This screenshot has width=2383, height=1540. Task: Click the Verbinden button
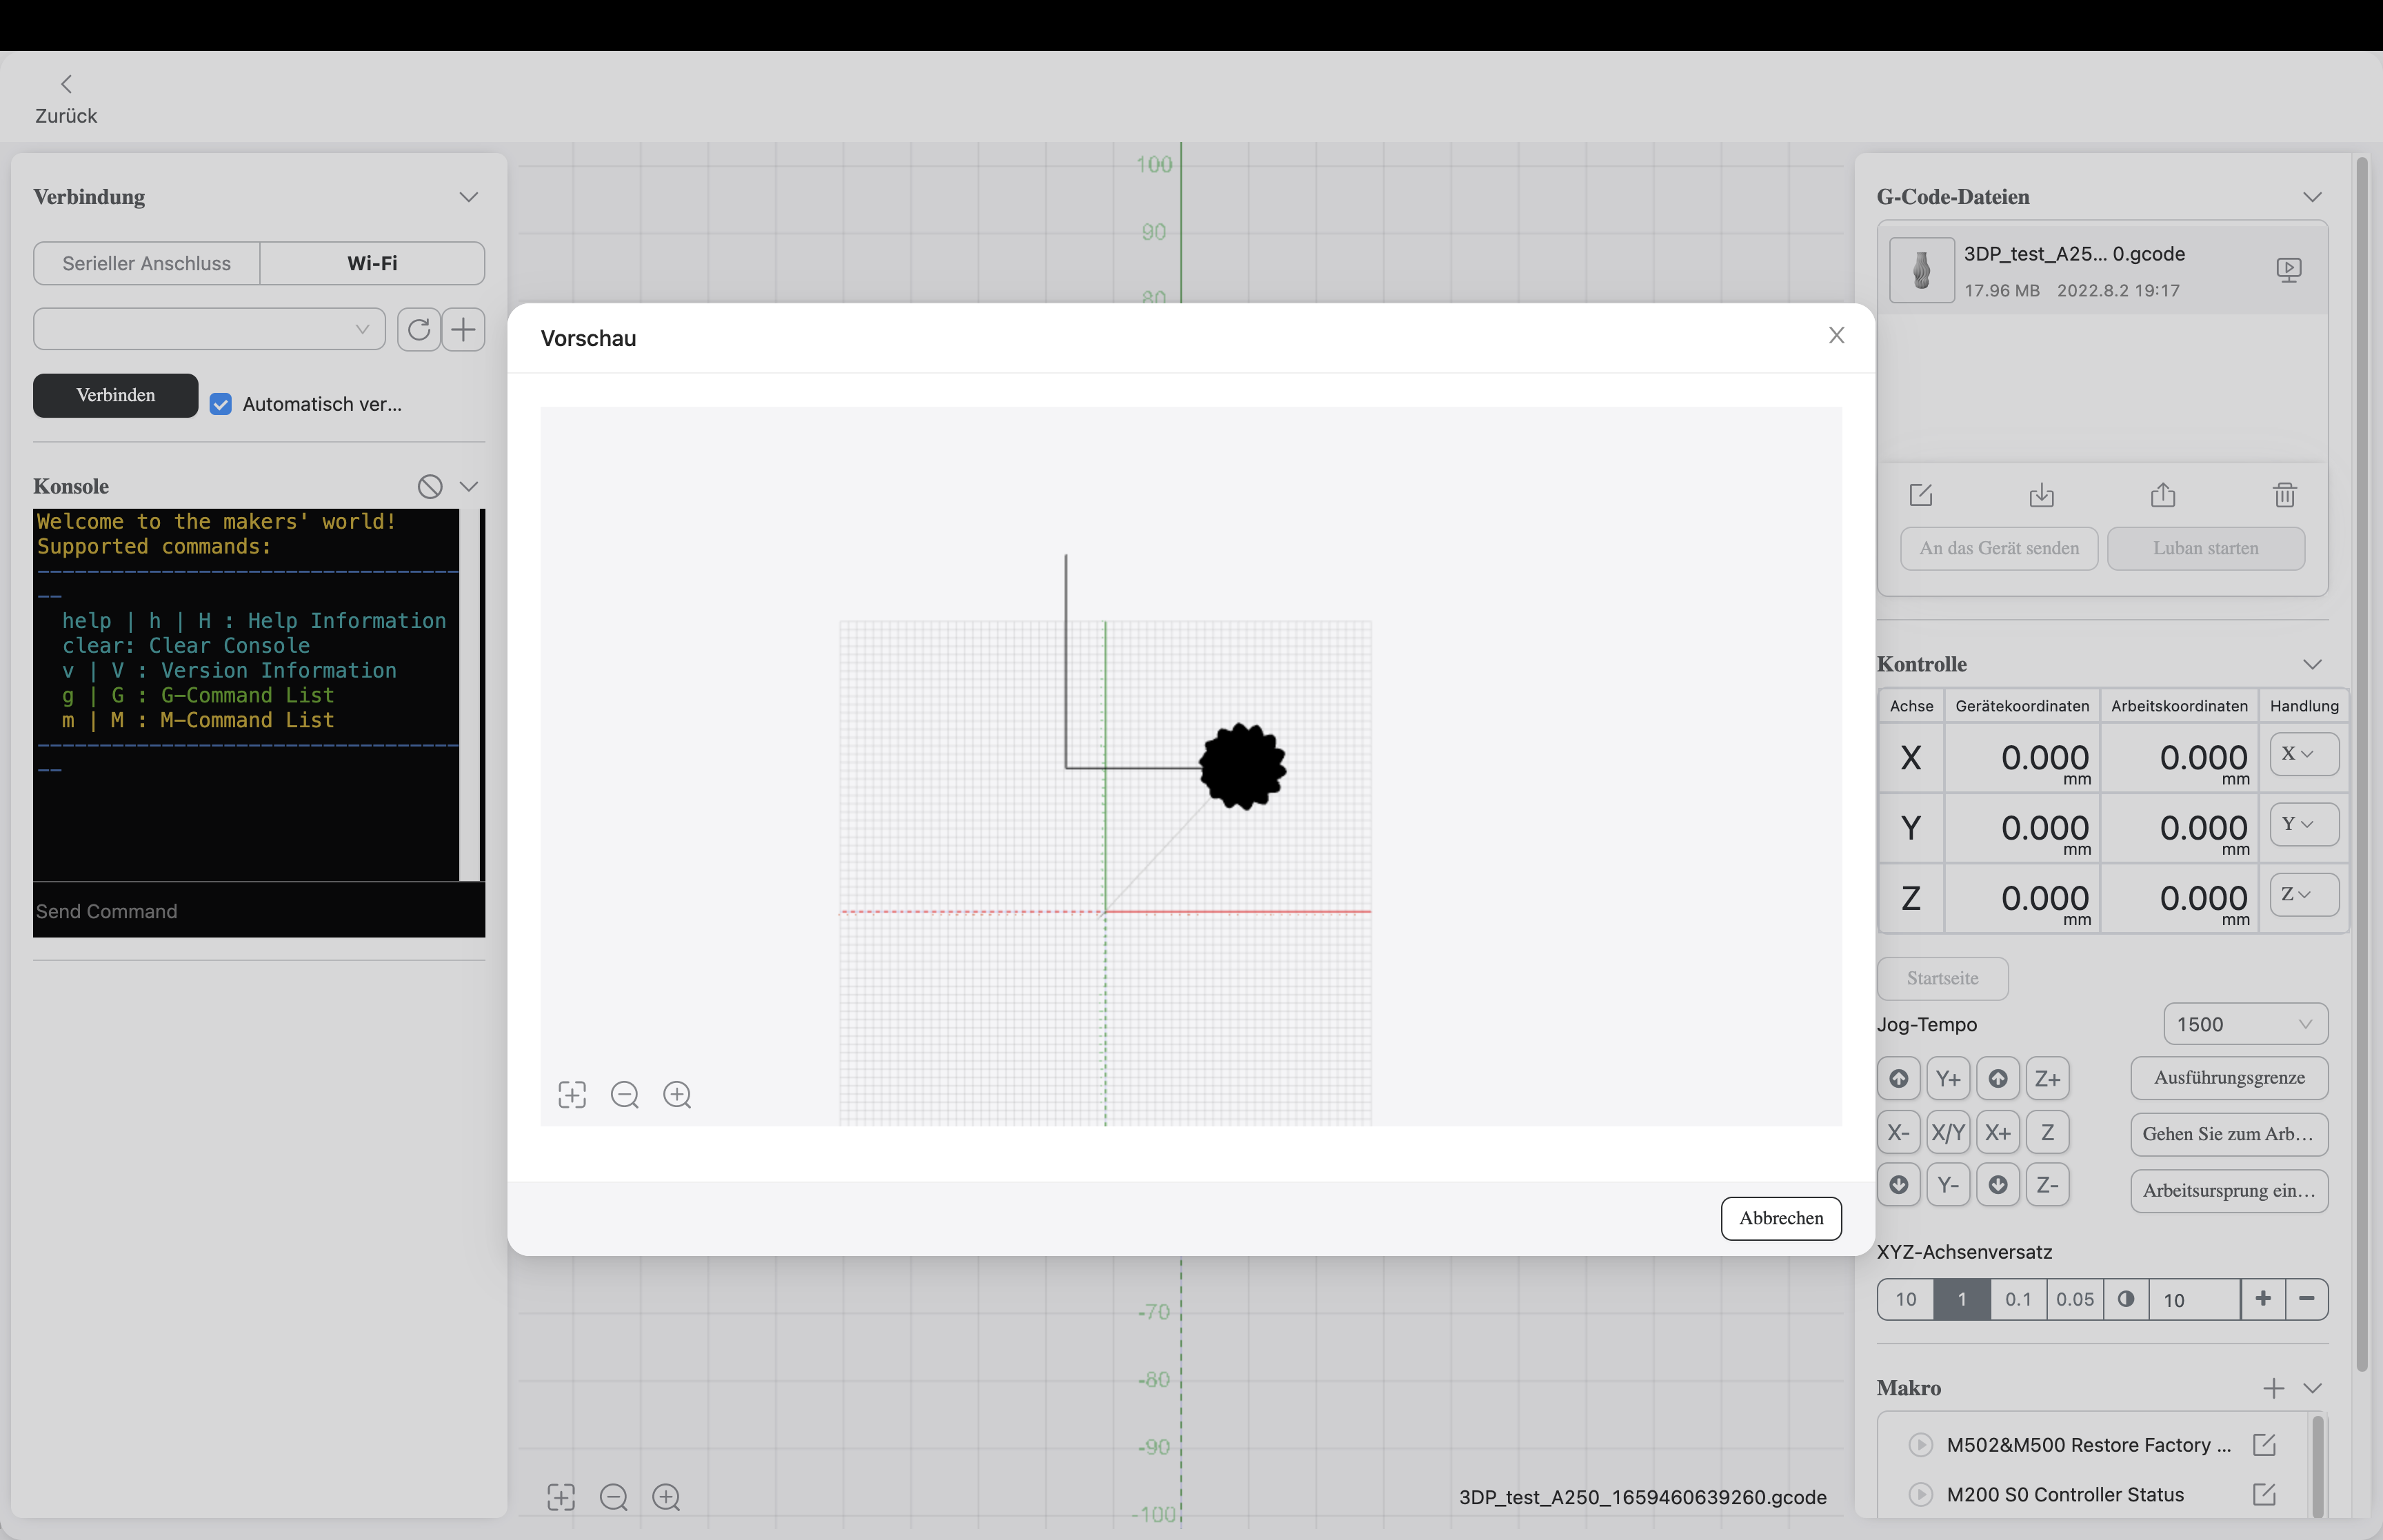click(116, 395)
